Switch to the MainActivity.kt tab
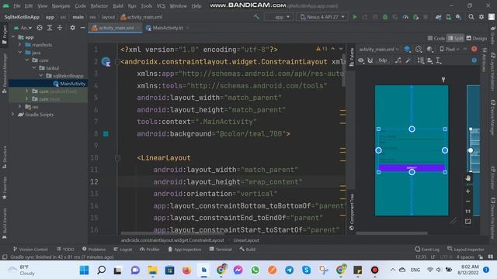Image resolution: width=497 pixels, height=279 pixels. (168, 28)
